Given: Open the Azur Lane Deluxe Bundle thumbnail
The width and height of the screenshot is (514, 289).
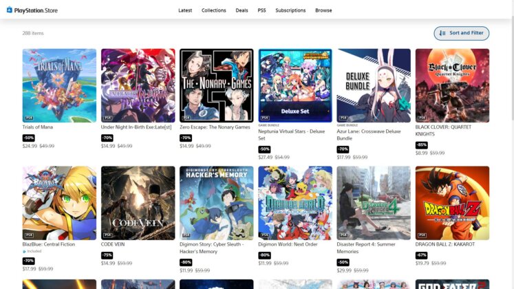Looking at the screenshot, I should tap(374, 85).
